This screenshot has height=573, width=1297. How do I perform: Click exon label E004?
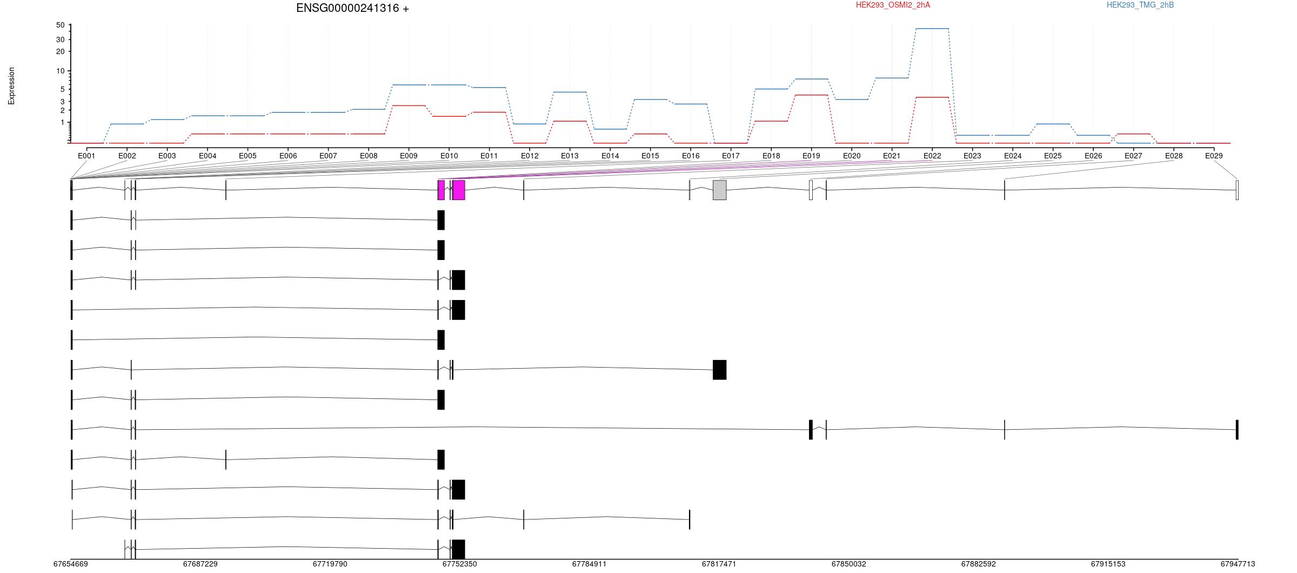pos(208,156)
